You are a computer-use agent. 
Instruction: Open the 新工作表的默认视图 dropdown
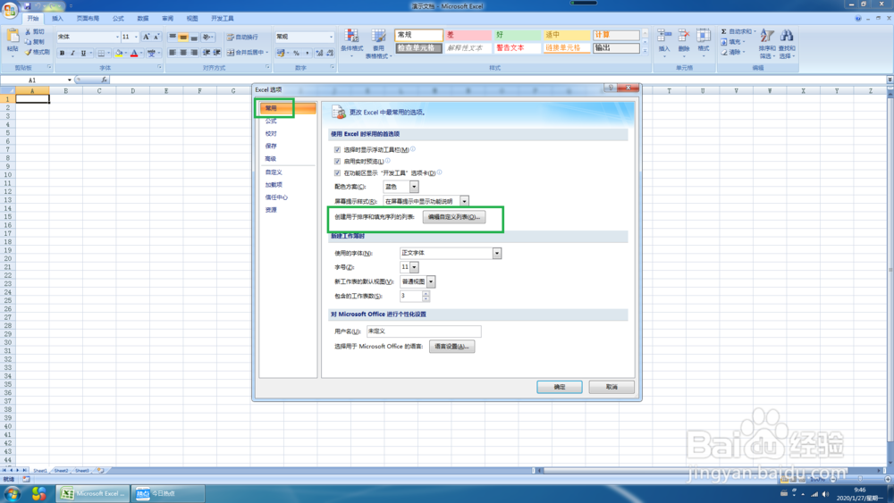(x=431, y=281)
